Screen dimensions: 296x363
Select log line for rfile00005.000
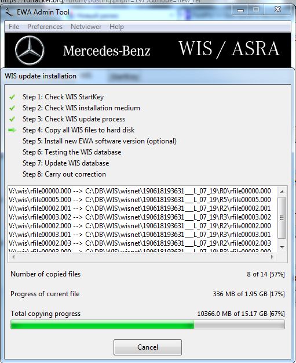[140, 200]
